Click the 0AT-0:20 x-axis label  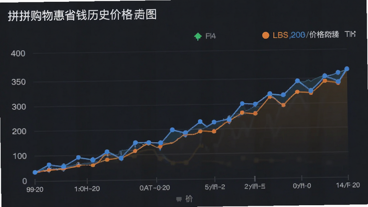coord(155,188)
